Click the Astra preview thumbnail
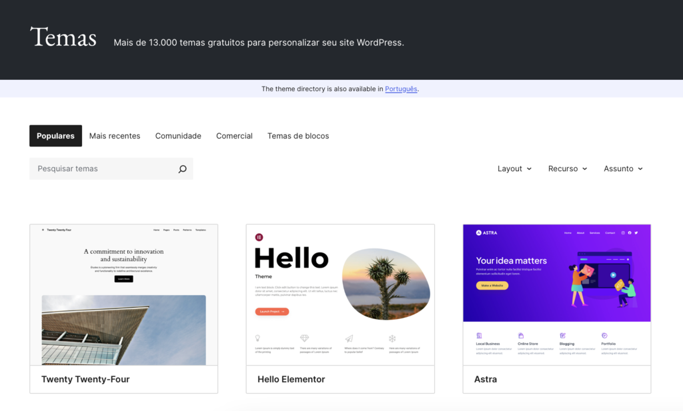The width and height of the screenshot is (683, 411). point(557,293)
